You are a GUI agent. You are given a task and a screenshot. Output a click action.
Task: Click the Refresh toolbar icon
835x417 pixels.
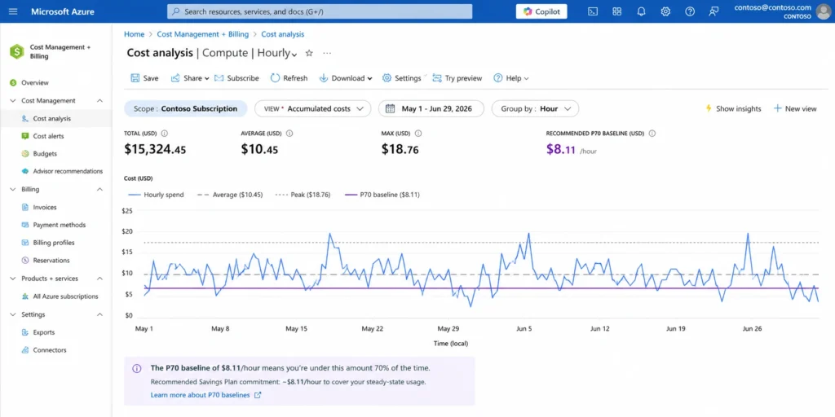[x=275, y=78]
